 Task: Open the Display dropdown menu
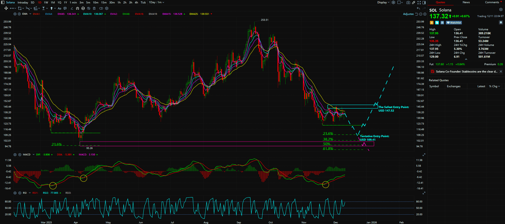click(383, 3)
